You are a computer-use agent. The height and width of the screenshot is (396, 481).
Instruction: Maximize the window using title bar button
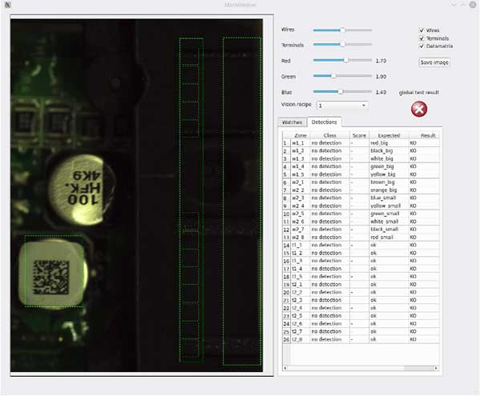click(463, 6)
